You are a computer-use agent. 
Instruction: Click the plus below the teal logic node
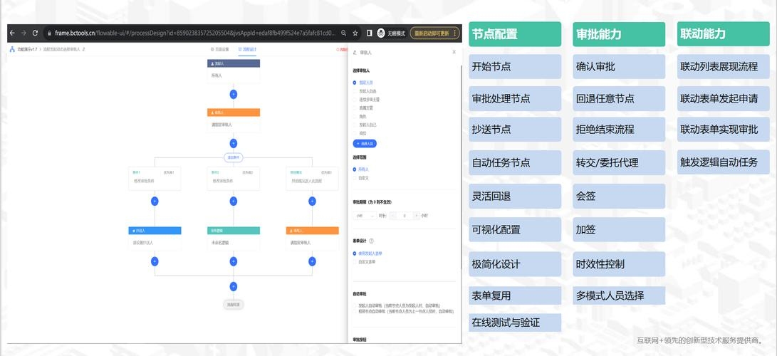coord(234,261)
